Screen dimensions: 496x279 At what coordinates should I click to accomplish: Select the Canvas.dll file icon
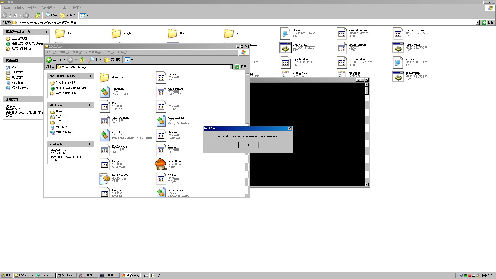105,92
